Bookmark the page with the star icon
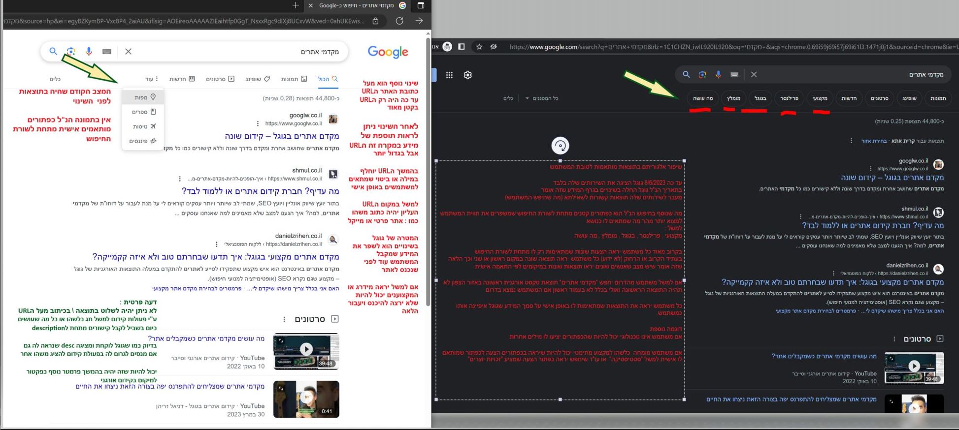 click(x=479, y=47)
